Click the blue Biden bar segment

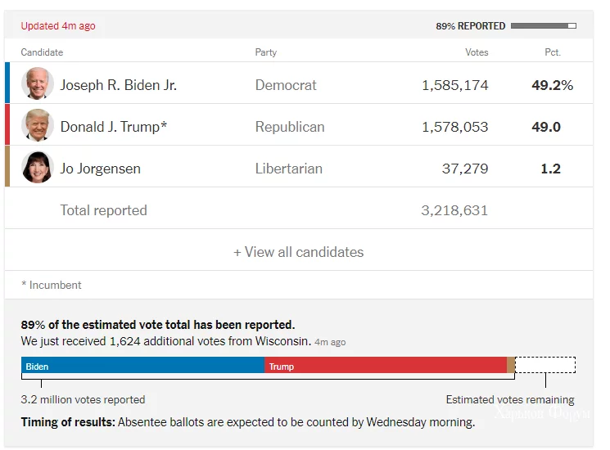point(143,366)
